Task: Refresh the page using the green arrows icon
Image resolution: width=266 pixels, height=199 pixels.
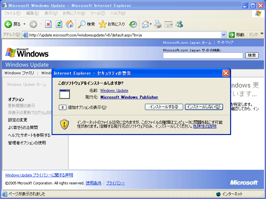Action: click(x=59, y=24)
